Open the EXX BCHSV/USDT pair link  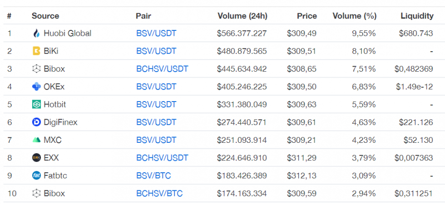pyautogui.click(x=162, y=158)
